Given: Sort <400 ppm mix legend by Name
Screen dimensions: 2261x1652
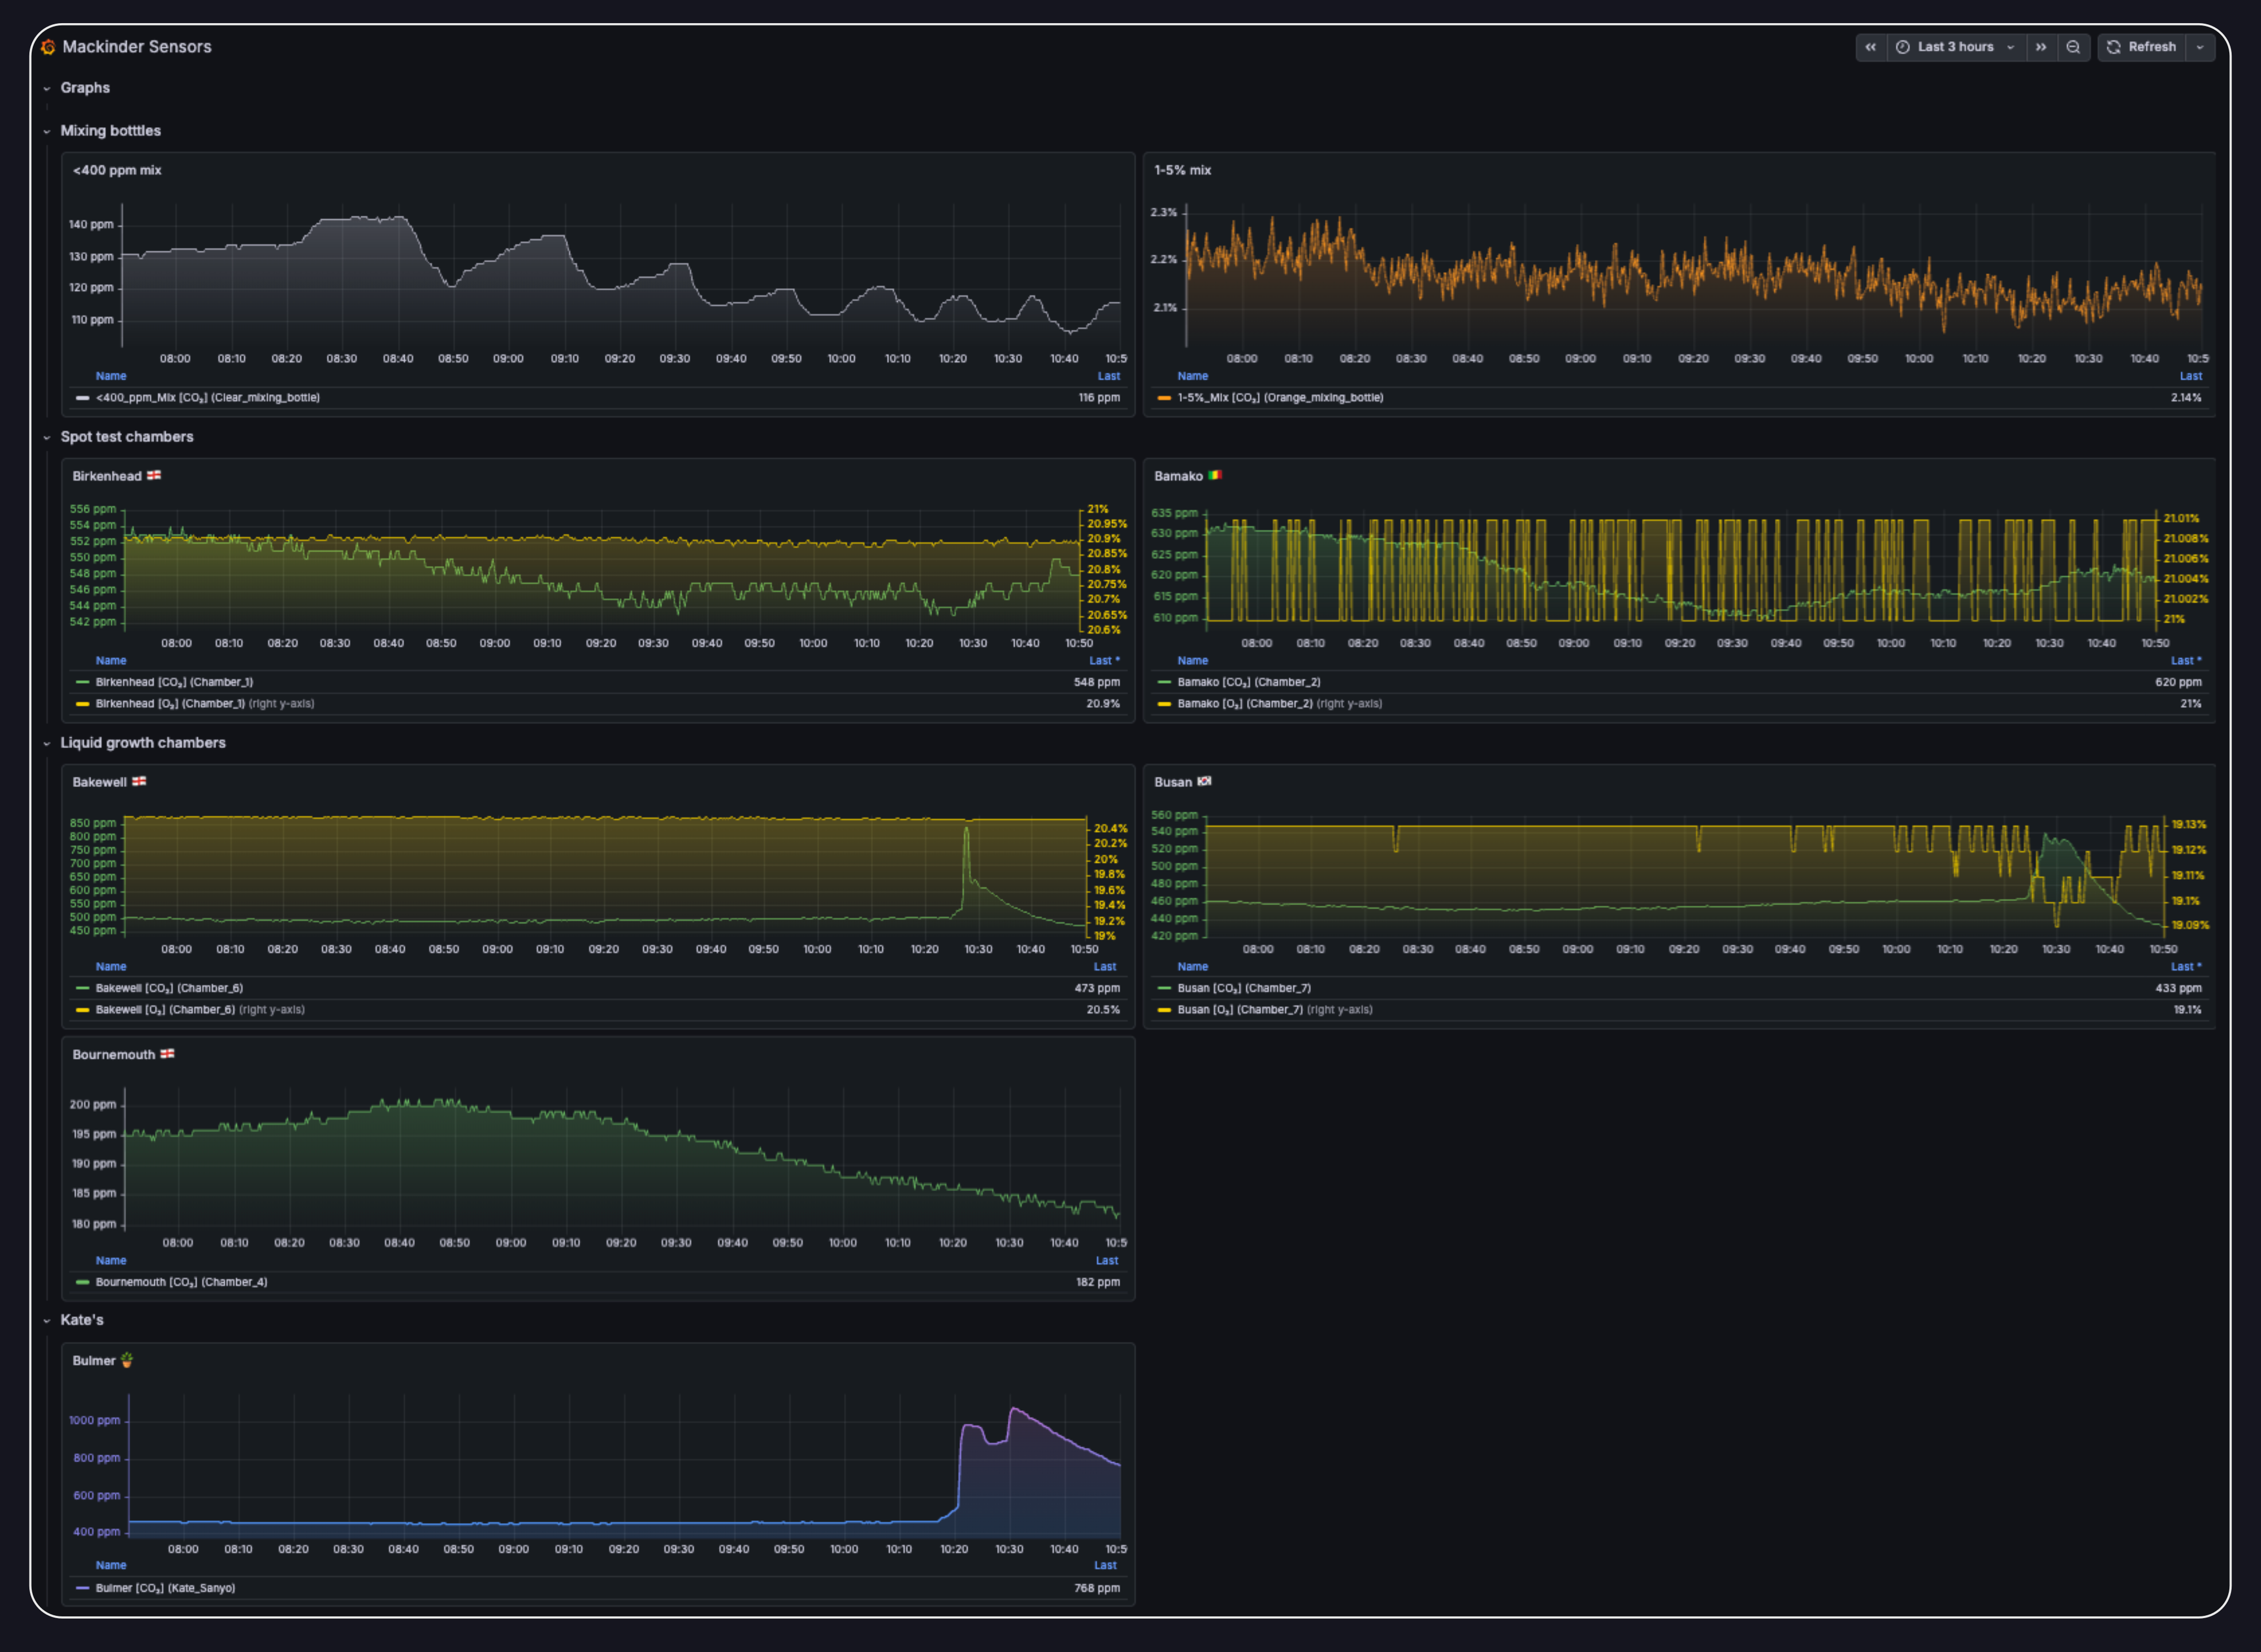Looking at the screenshot, I should [111, 377].
